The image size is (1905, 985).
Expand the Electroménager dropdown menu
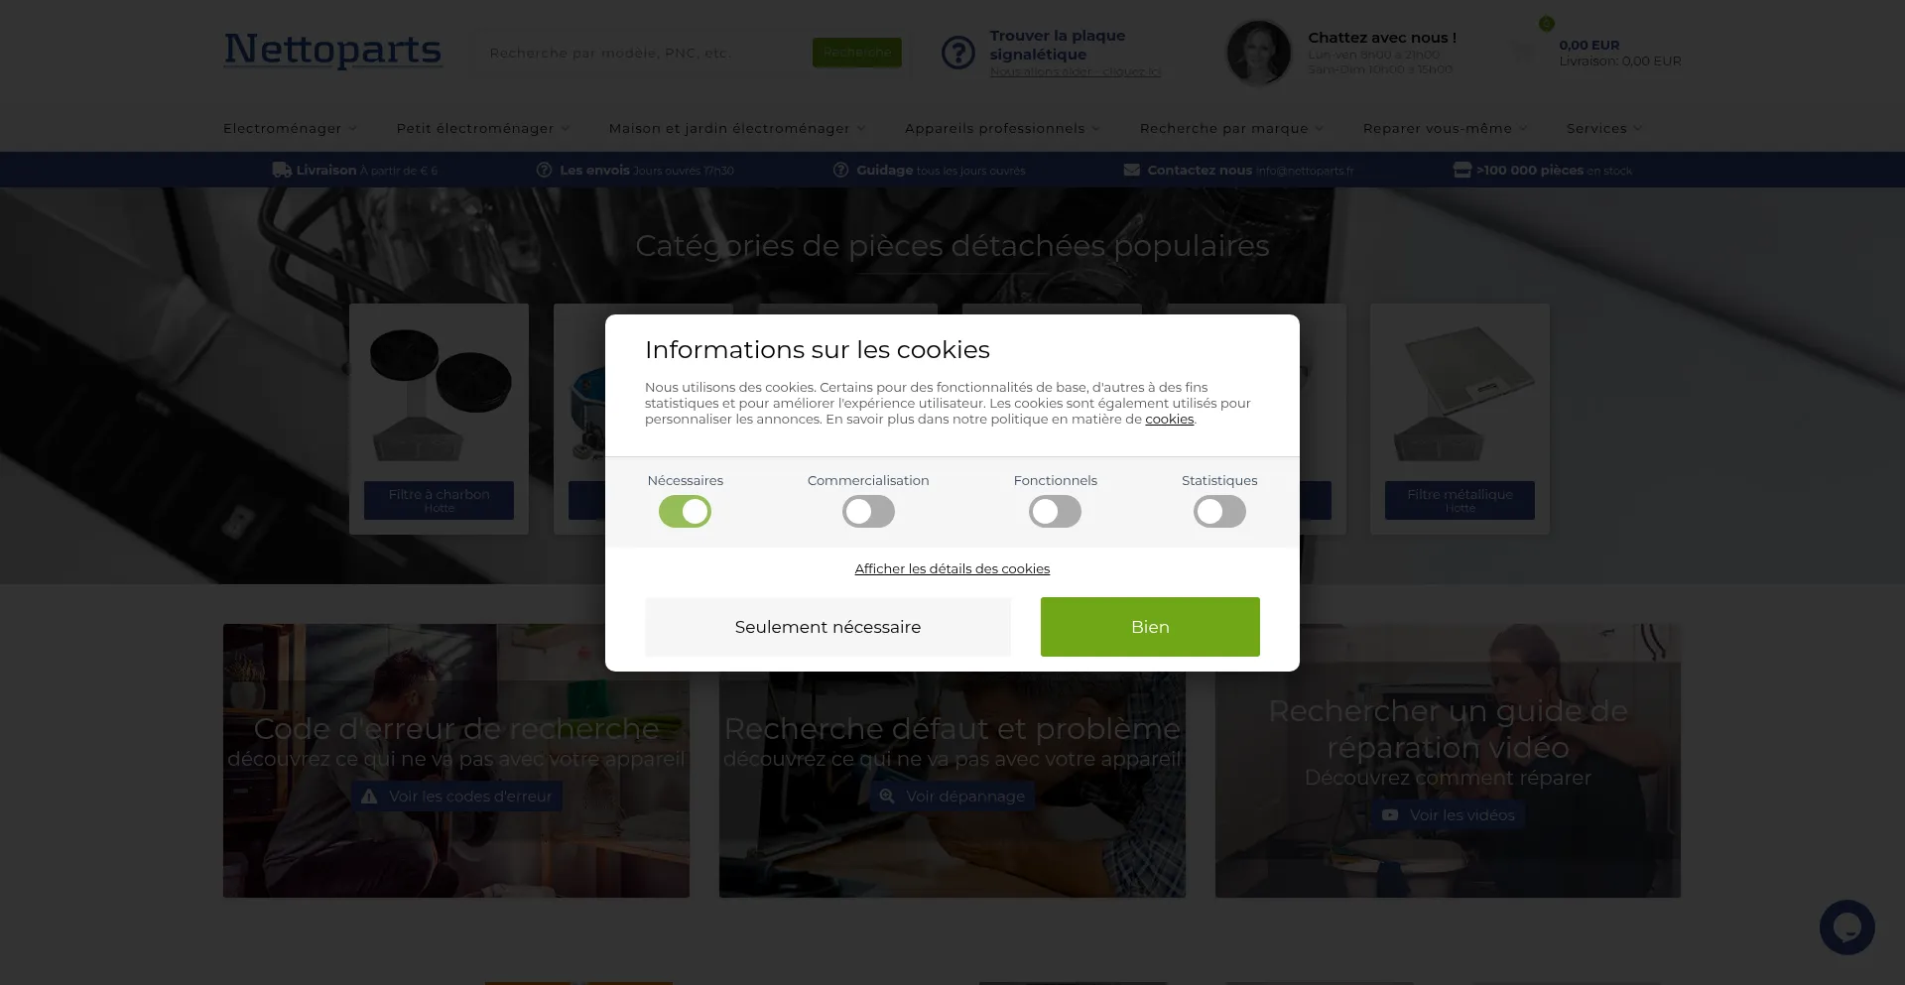point(290,128)
